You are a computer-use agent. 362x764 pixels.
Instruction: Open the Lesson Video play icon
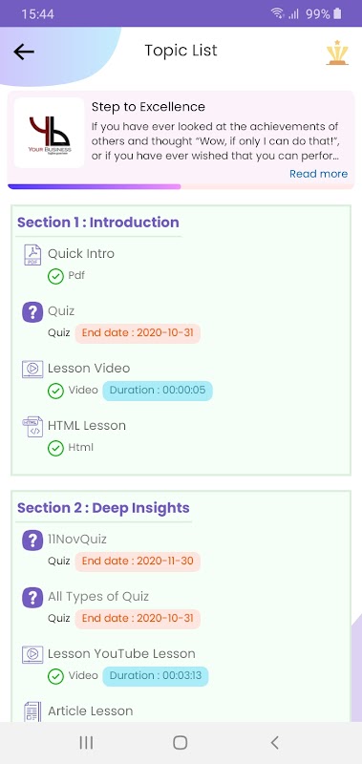point(32,369)
